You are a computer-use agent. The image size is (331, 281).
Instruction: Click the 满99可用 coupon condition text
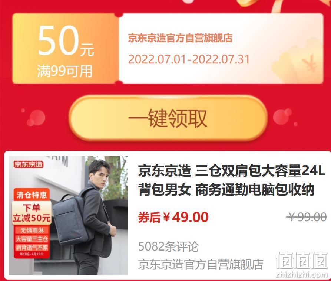(x=65, y=71)
